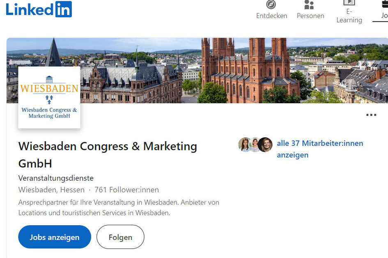Open the Entdecken compass icon
The height and width of the screenshot is (258, 388).
point(271,5)
